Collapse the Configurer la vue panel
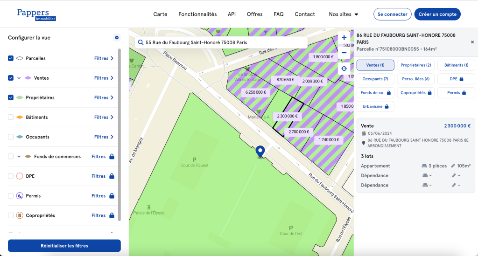478x256 pixels. point(117,38)
